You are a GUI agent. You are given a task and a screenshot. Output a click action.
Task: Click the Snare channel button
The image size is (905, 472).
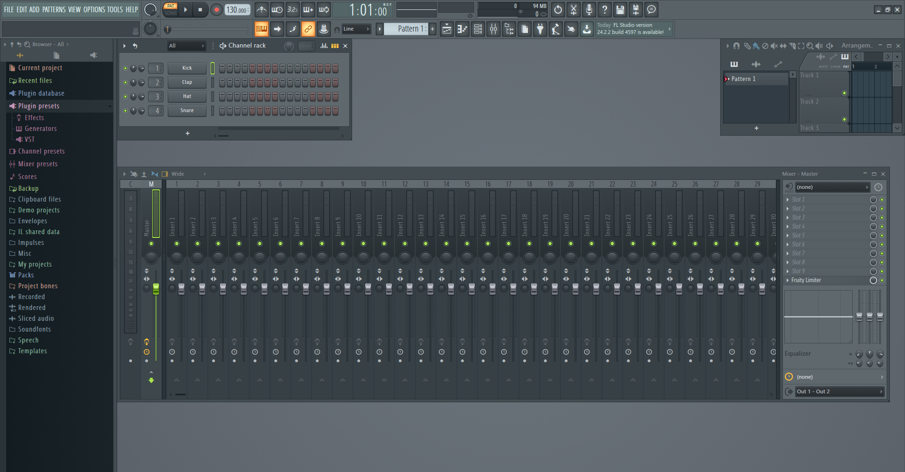(187, 111)
